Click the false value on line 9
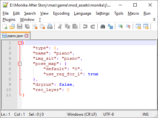The width and height of the screenshot is (158, 118). [66, 84]
